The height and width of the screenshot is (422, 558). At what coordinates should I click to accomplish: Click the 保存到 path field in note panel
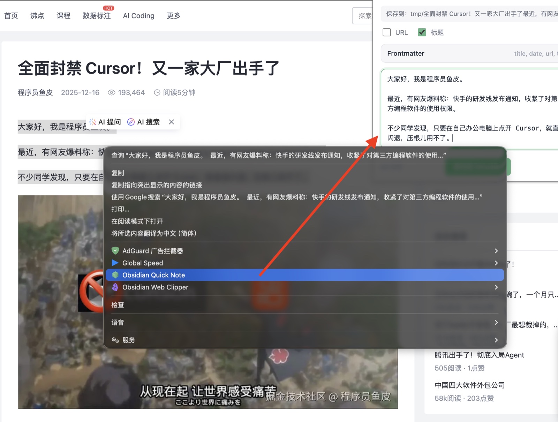point(469,14)
